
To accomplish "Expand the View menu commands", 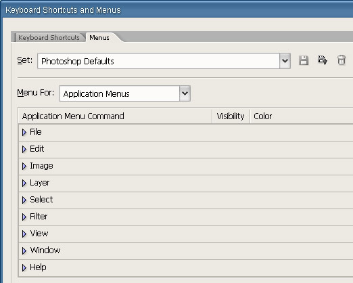I will [24, 234].
